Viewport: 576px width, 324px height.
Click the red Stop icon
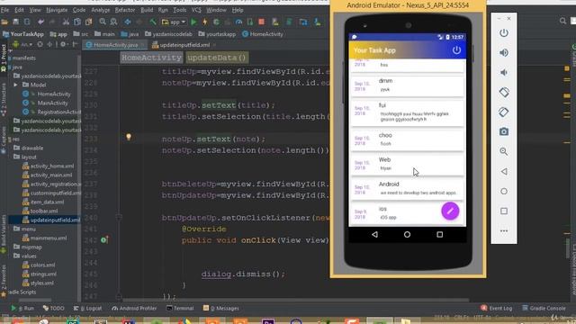point(262,22)
